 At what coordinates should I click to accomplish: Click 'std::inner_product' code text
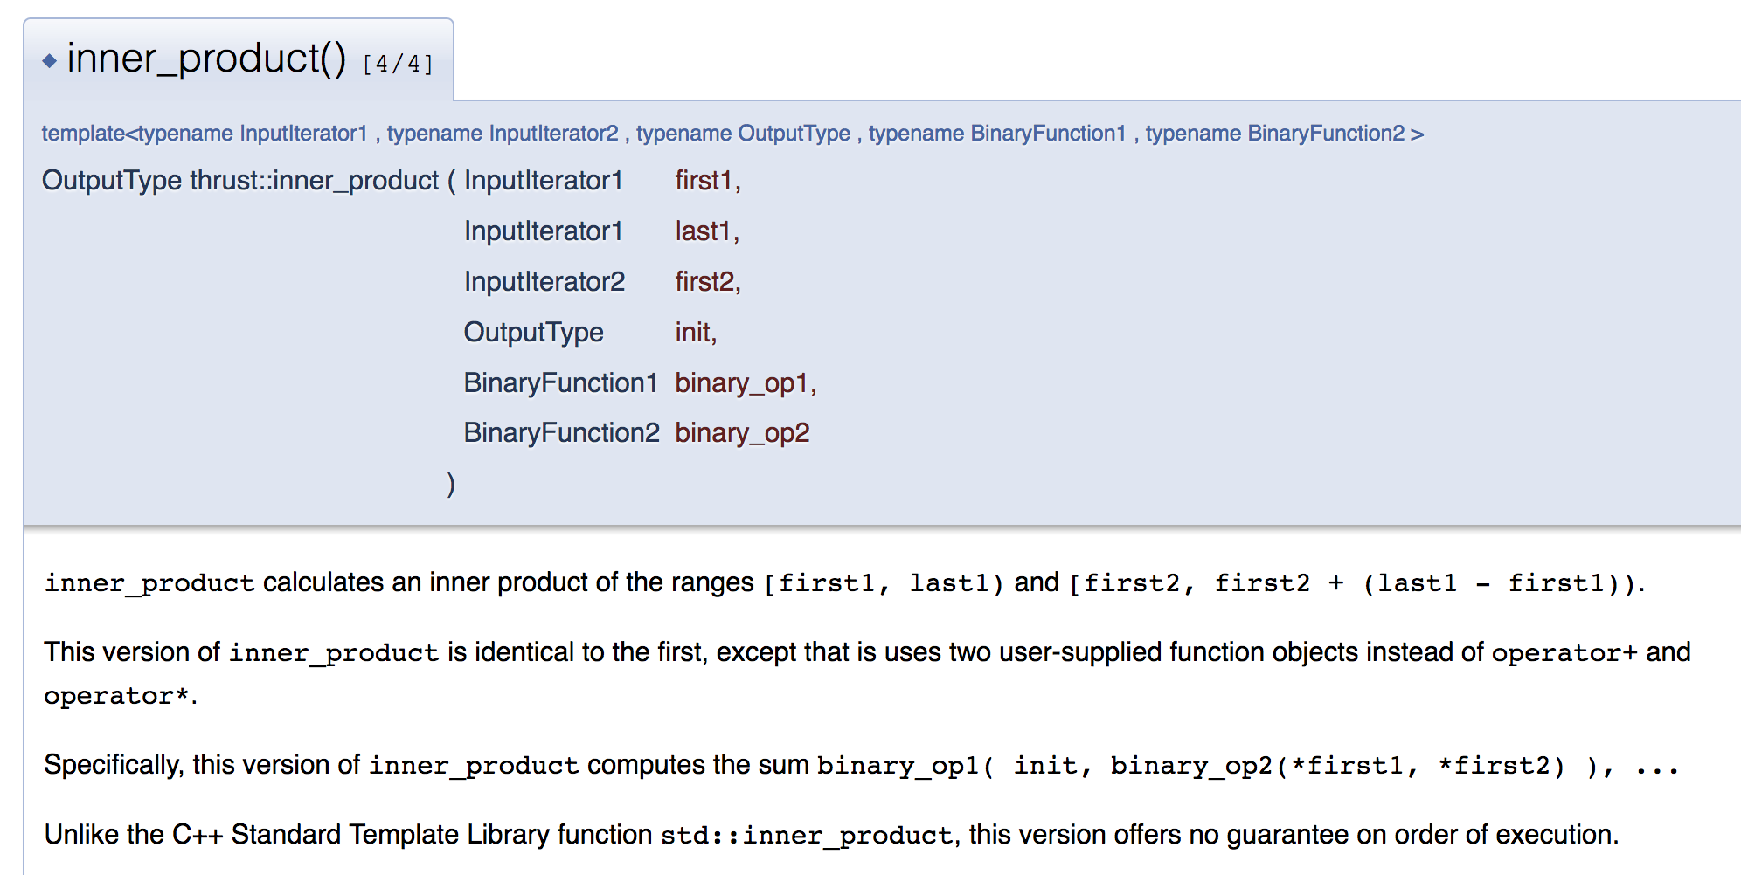point(806,837)
